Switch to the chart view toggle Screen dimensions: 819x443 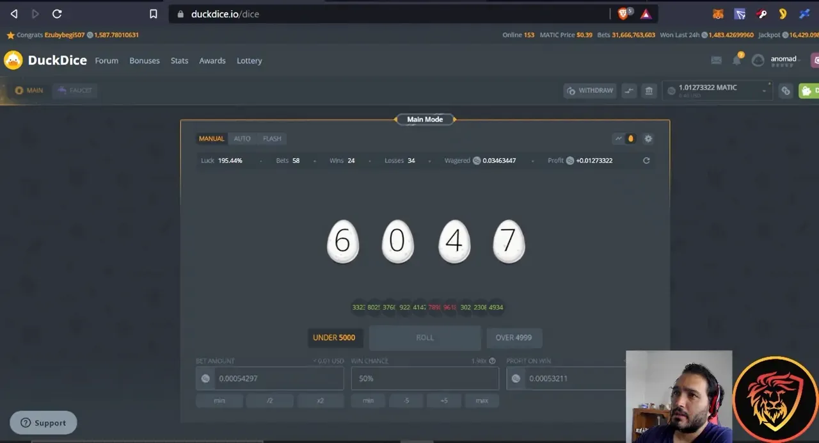click(619, 138)
